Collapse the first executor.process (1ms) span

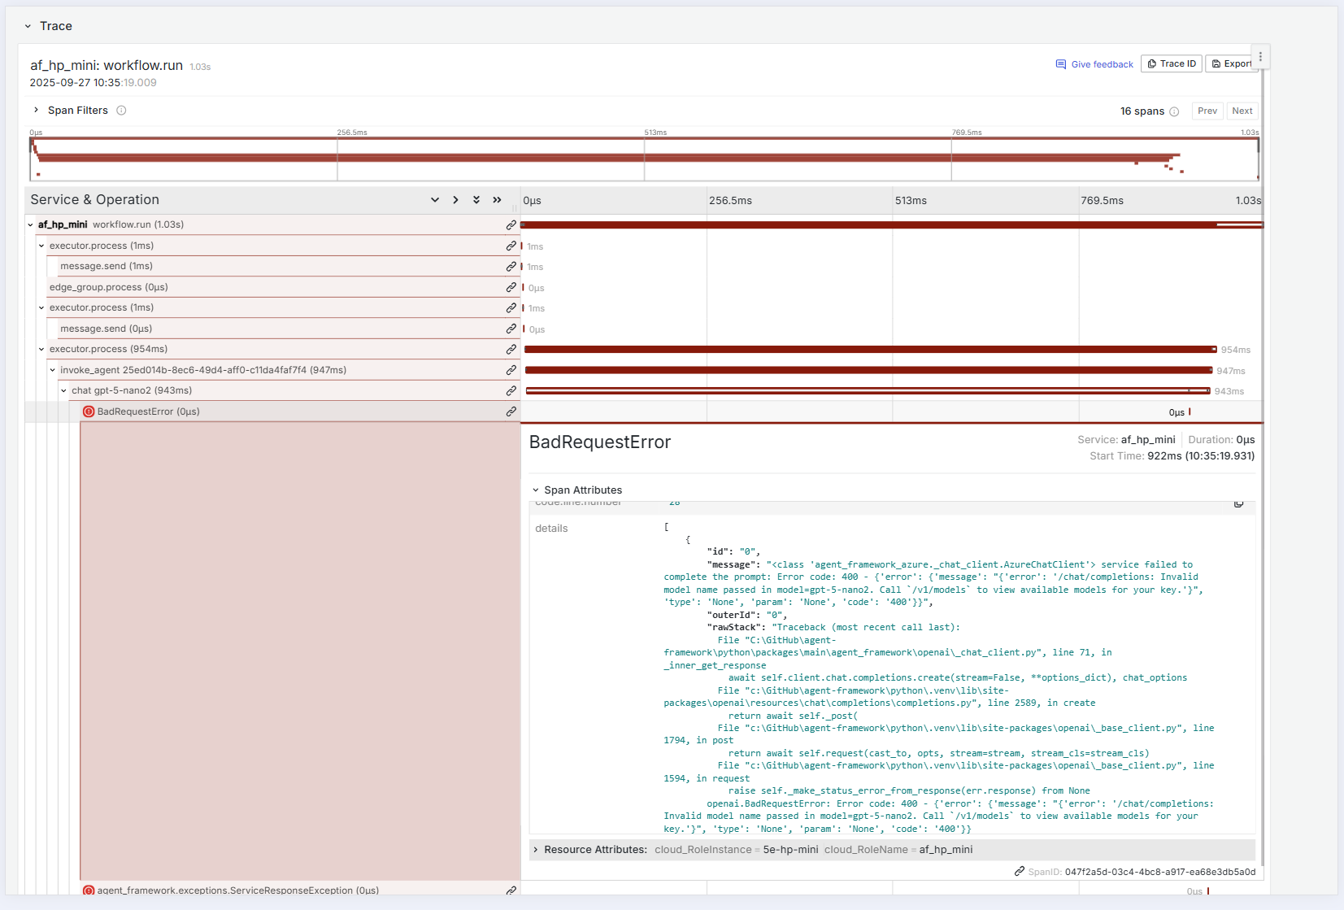click(42, 246)
